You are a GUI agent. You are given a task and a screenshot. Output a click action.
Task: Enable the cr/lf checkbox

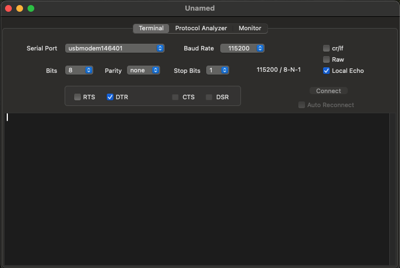tap(326, 48)
